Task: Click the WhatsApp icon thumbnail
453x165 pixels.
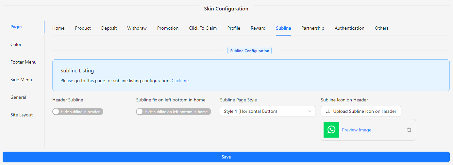Action: (331, 130)
